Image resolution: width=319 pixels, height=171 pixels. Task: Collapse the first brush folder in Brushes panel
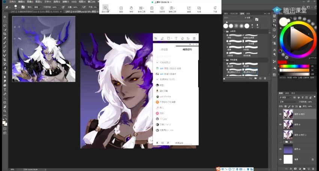coord(224,31)
